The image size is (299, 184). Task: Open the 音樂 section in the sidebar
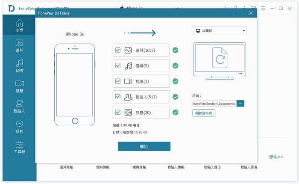(x=19, y=66)
